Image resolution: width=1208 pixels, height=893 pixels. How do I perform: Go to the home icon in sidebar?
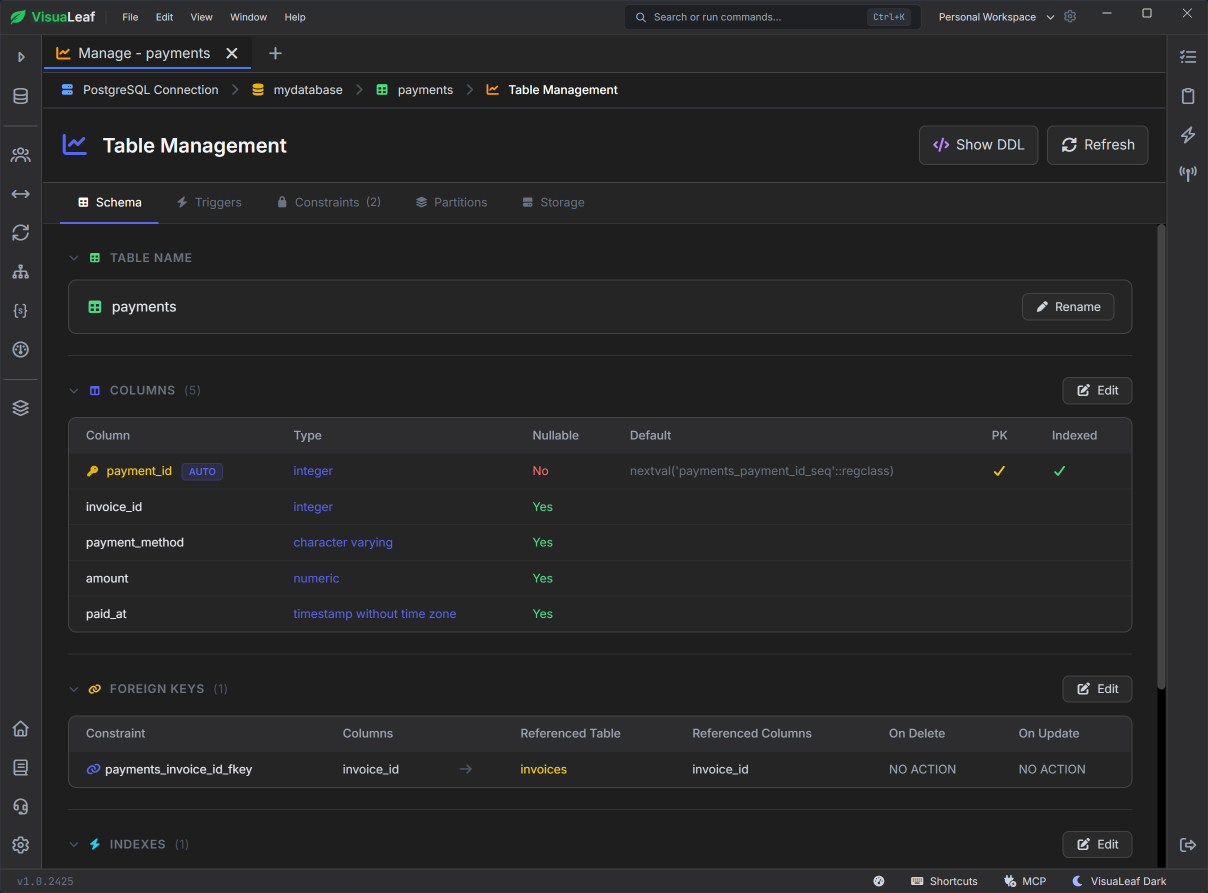[x=20, y=728]
